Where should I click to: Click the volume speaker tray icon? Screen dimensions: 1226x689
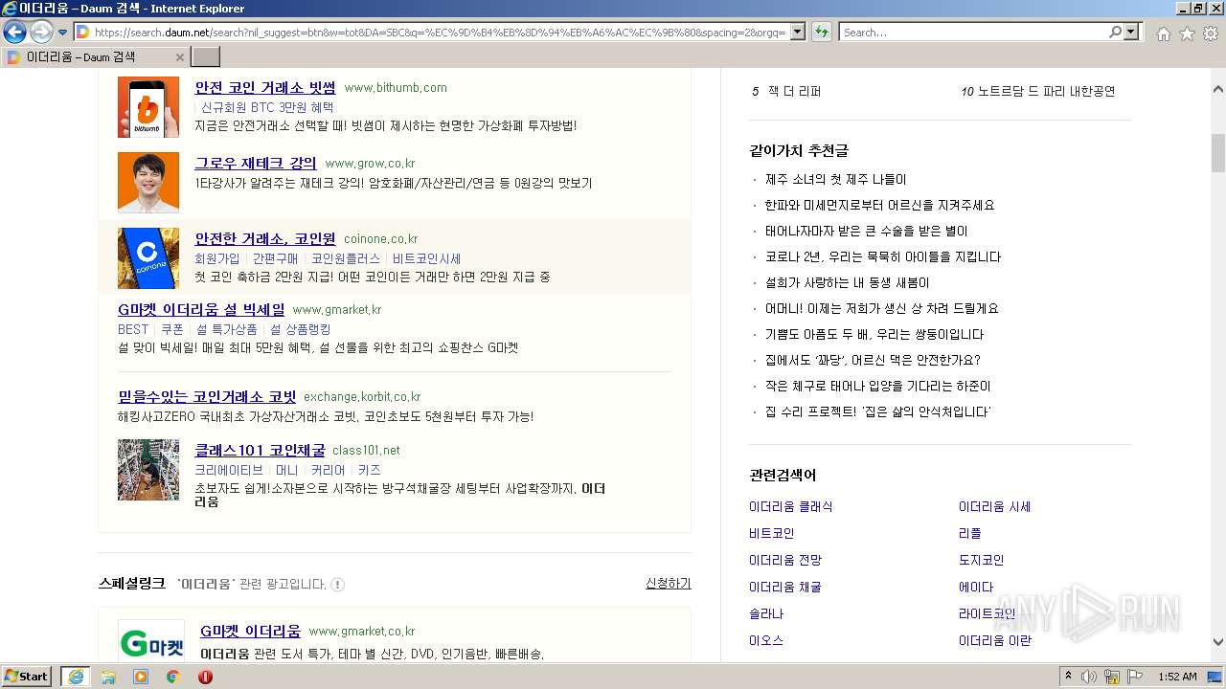[1089, 677]
